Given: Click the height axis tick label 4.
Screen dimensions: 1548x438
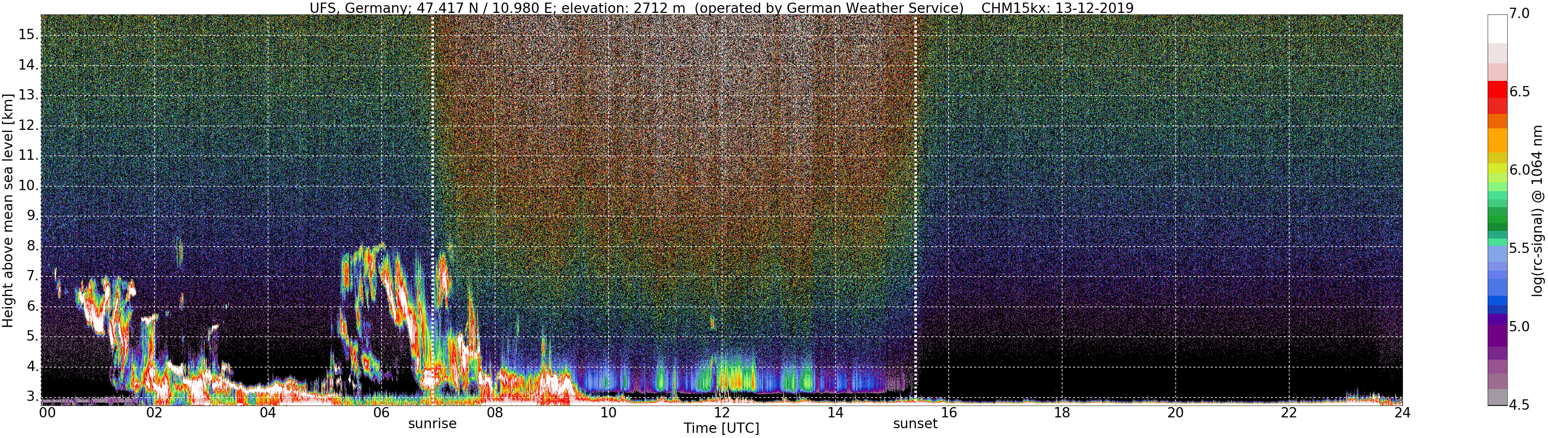Looking at the screenshot, I should tap(32, 367).
